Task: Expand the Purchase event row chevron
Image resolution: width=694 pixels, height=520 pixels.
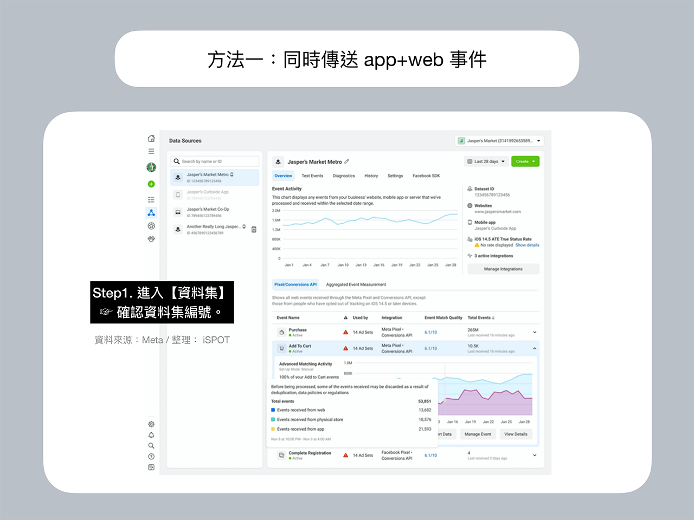Action: (x=535, y=332)
